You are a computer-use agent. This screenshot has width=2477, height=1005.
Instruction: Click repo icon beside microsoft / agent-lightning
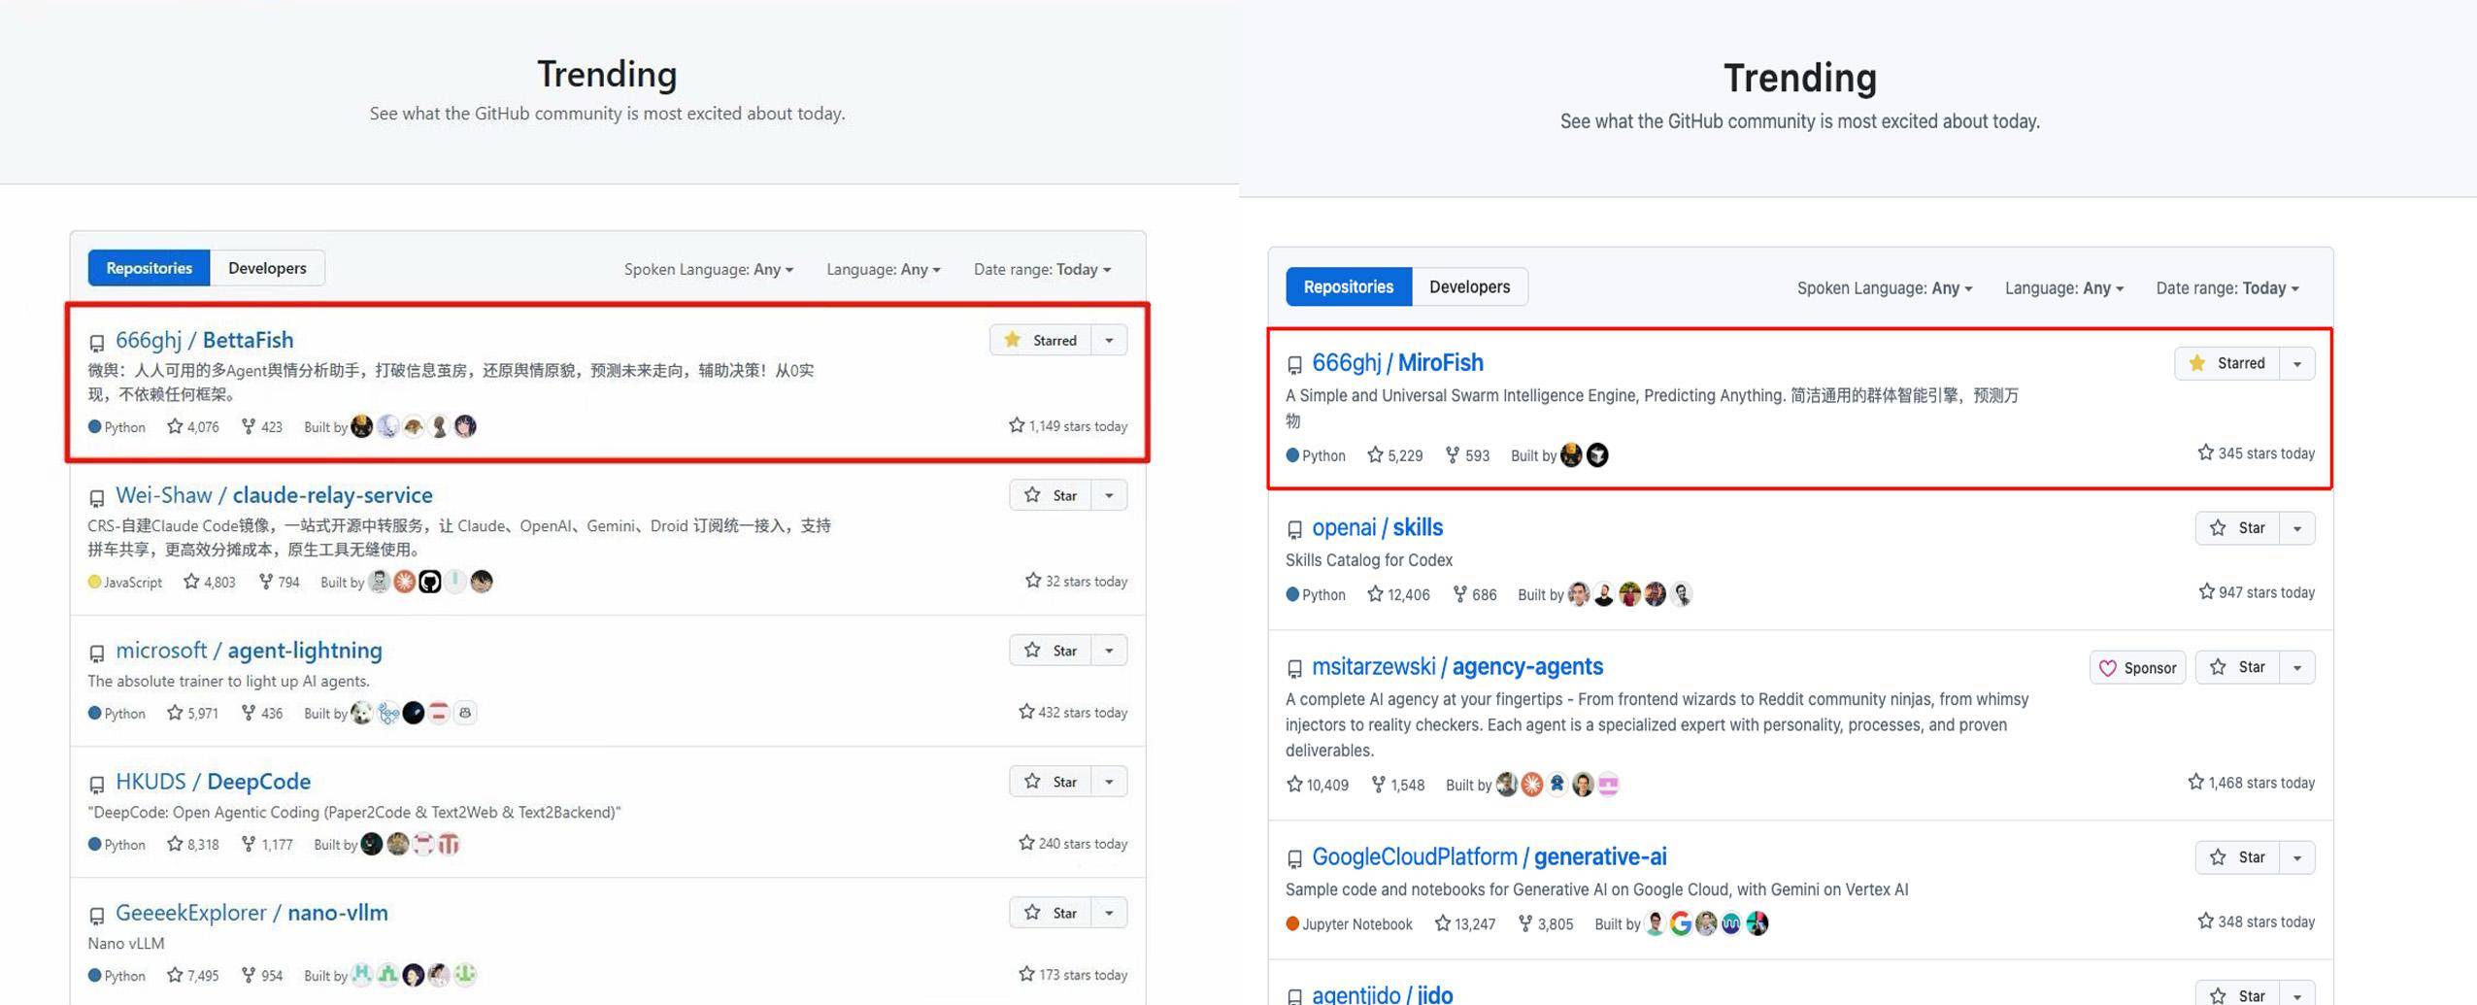tap(96, 653)
